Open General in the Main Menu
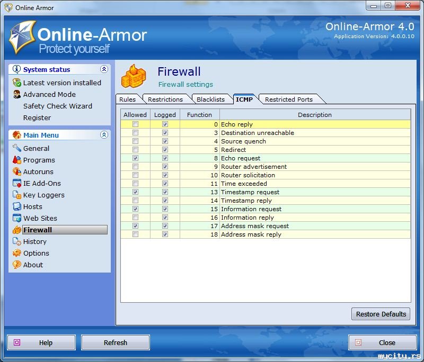Screen dimensions: 424x362 pyautogui.click(x=36, y=148)
